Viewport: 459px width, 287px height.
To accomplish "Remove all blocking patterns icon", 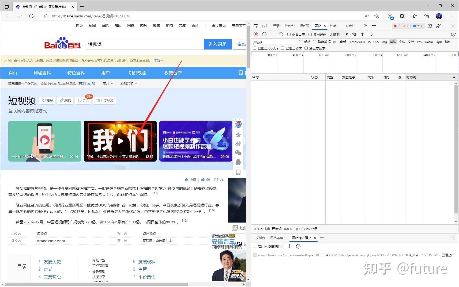I will click(298, 246).
